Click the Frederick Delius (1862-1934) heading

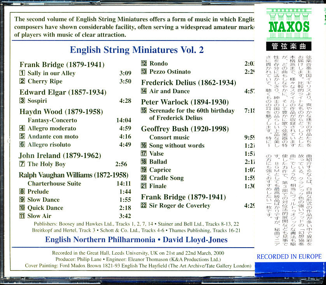point(189,83)
